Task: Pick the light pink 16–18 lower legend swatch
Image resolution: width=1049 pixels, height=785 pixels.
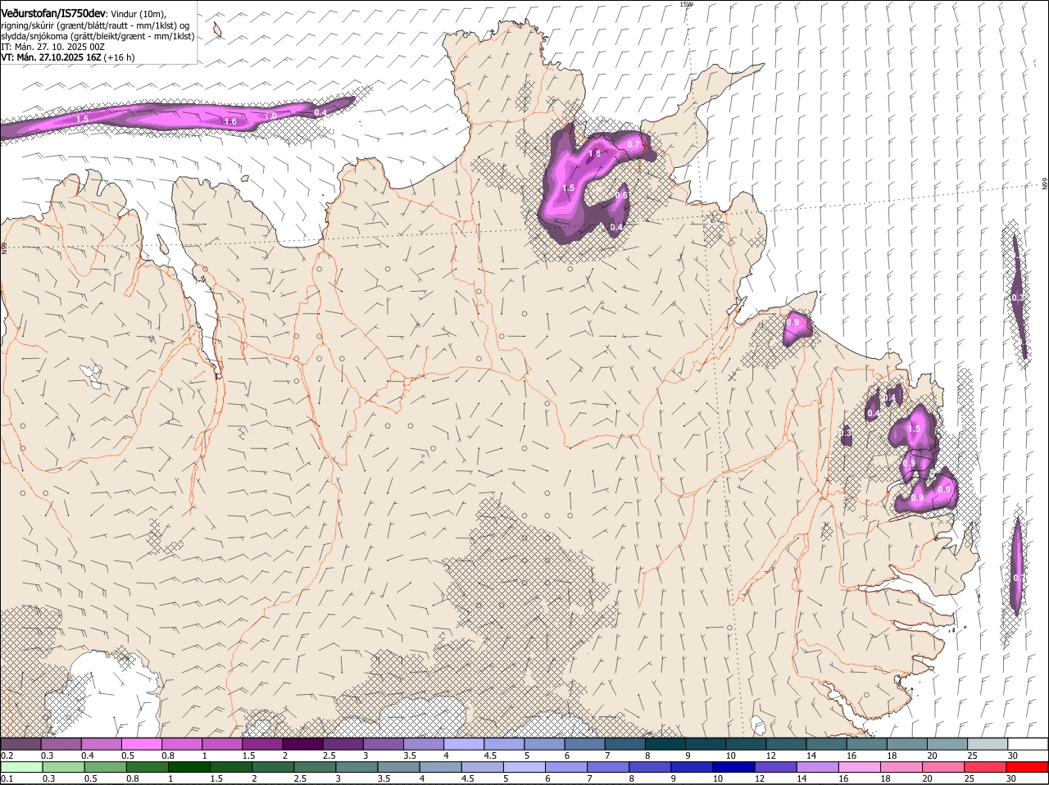Action: point(861,767)
